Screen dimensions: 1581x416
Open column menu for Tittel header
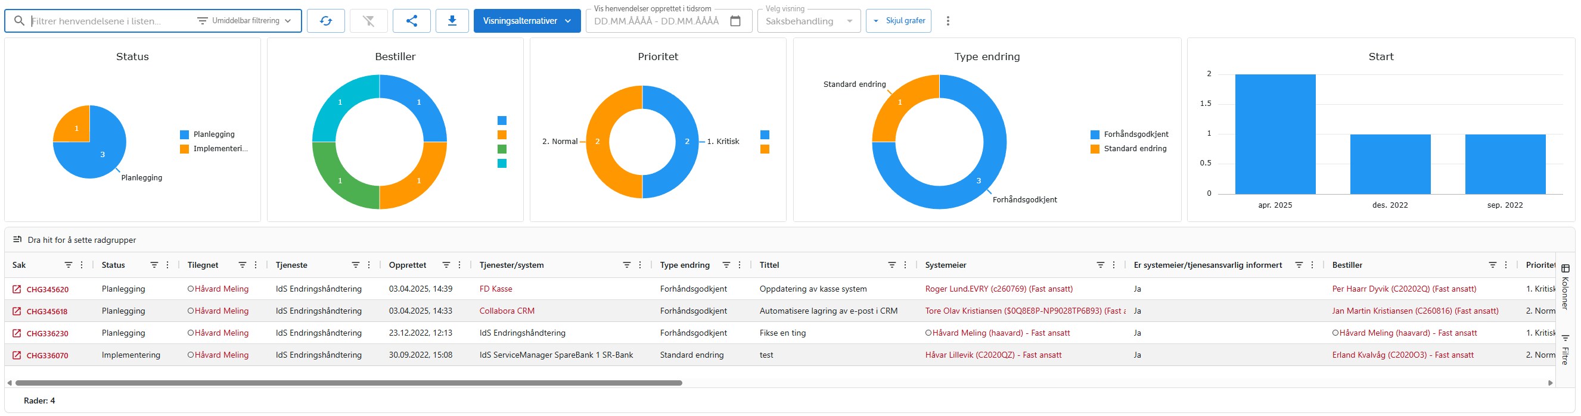905,265
